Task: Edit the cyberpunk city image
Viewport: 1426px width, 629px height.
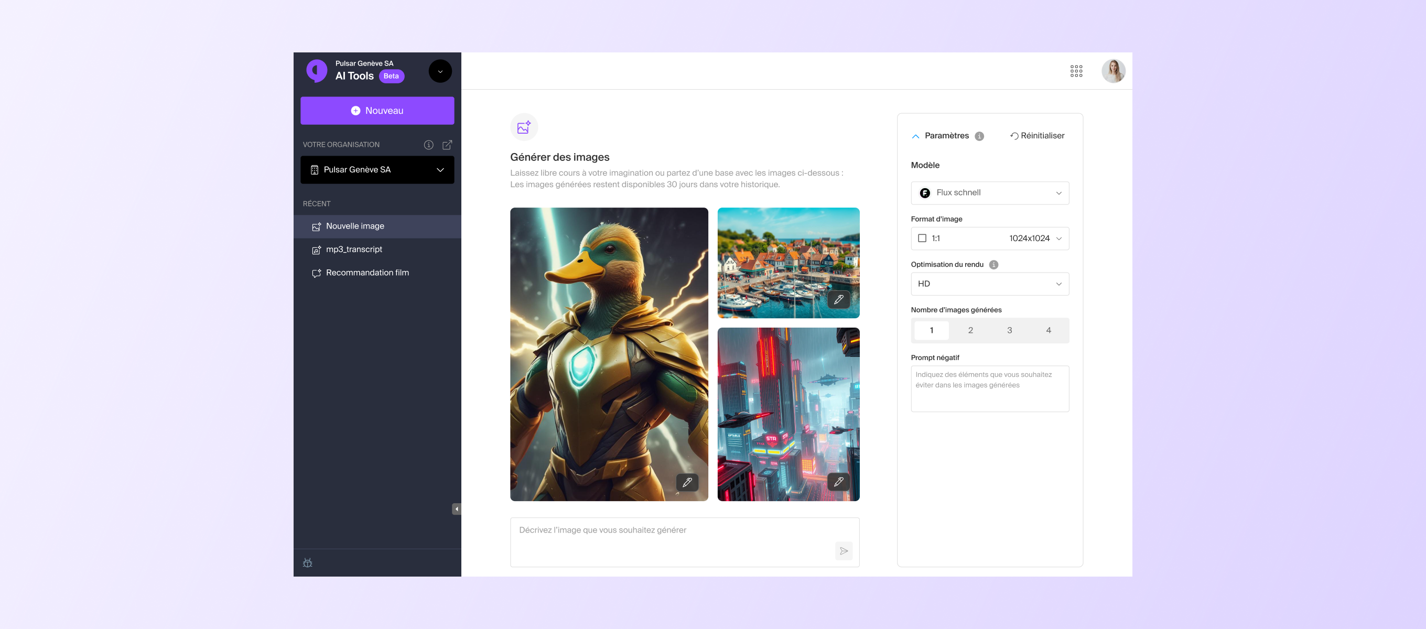Action: coord(839,482)
